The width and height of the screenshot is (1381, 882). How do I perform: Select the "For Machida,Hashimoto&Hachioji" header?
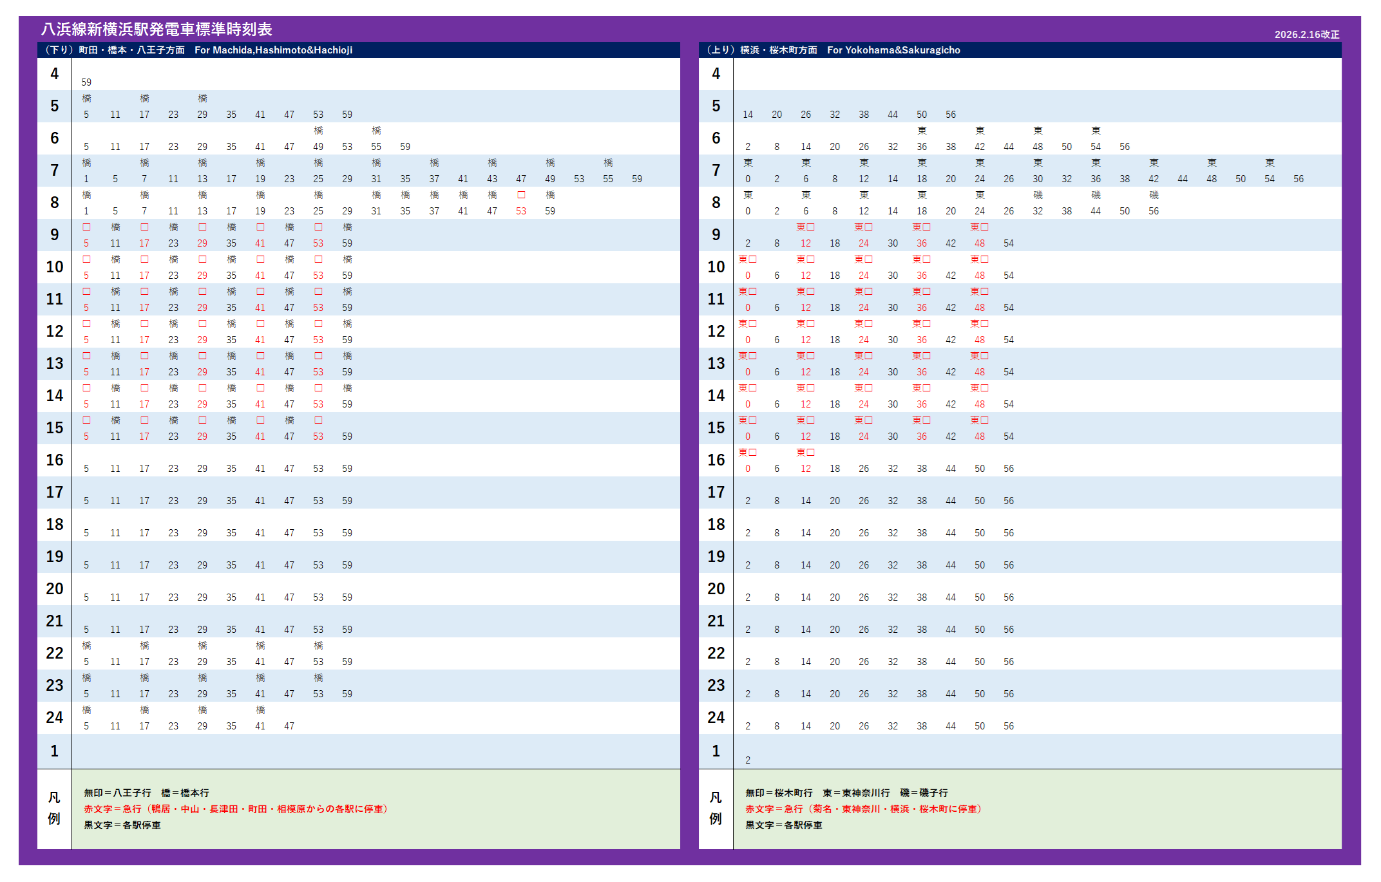click(273, 50)
